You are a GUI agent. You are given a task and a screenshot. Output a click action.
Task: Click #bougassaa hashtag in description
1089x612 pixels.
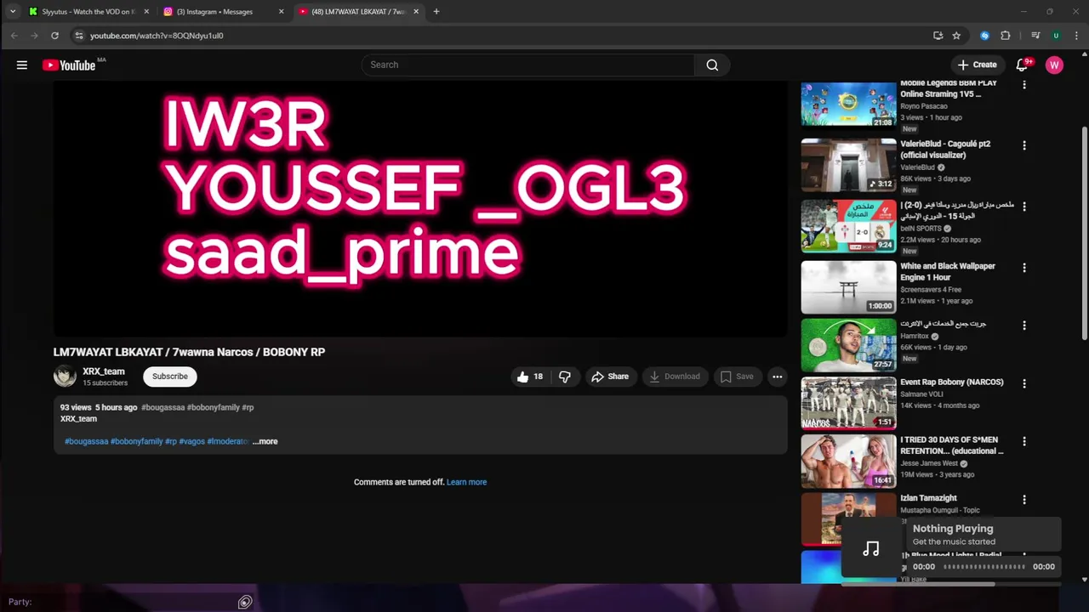[87, 441]
